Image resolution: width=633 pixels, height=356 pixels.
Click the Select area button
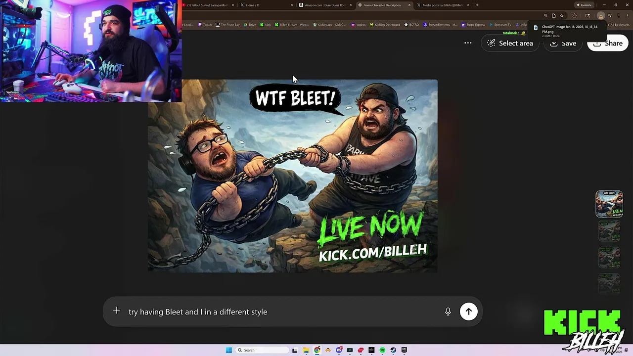(510, 43)
